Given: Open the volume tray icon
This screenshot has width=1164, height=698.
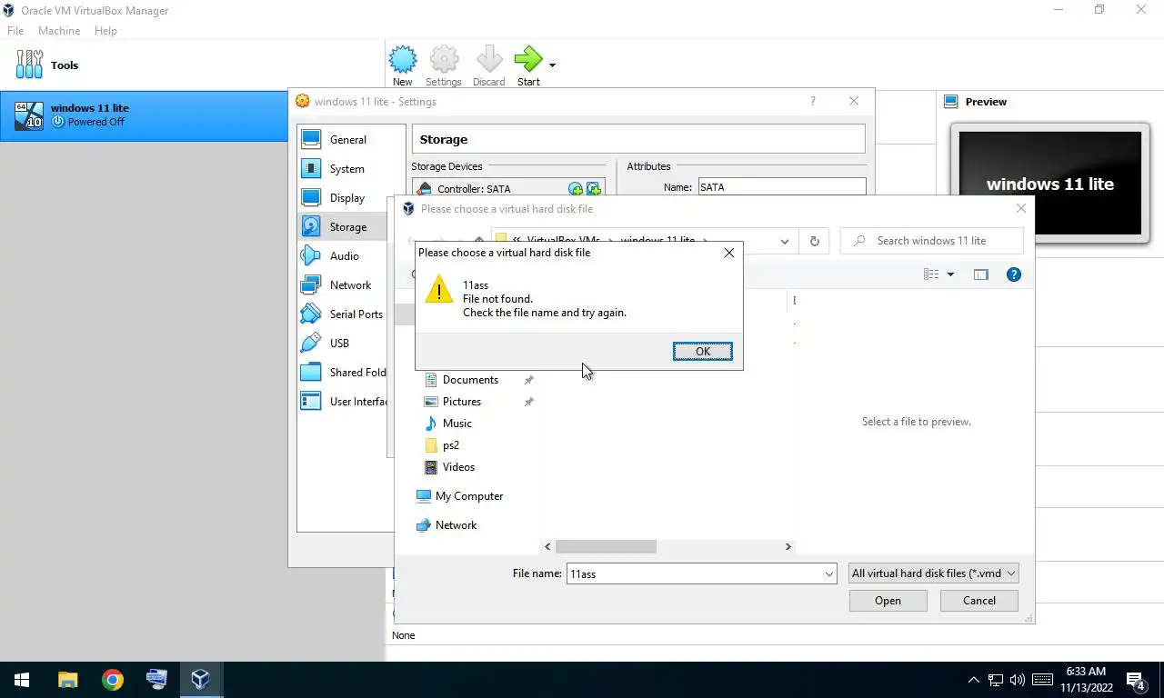Looking at the screenshot, I should click(1017, 680).
